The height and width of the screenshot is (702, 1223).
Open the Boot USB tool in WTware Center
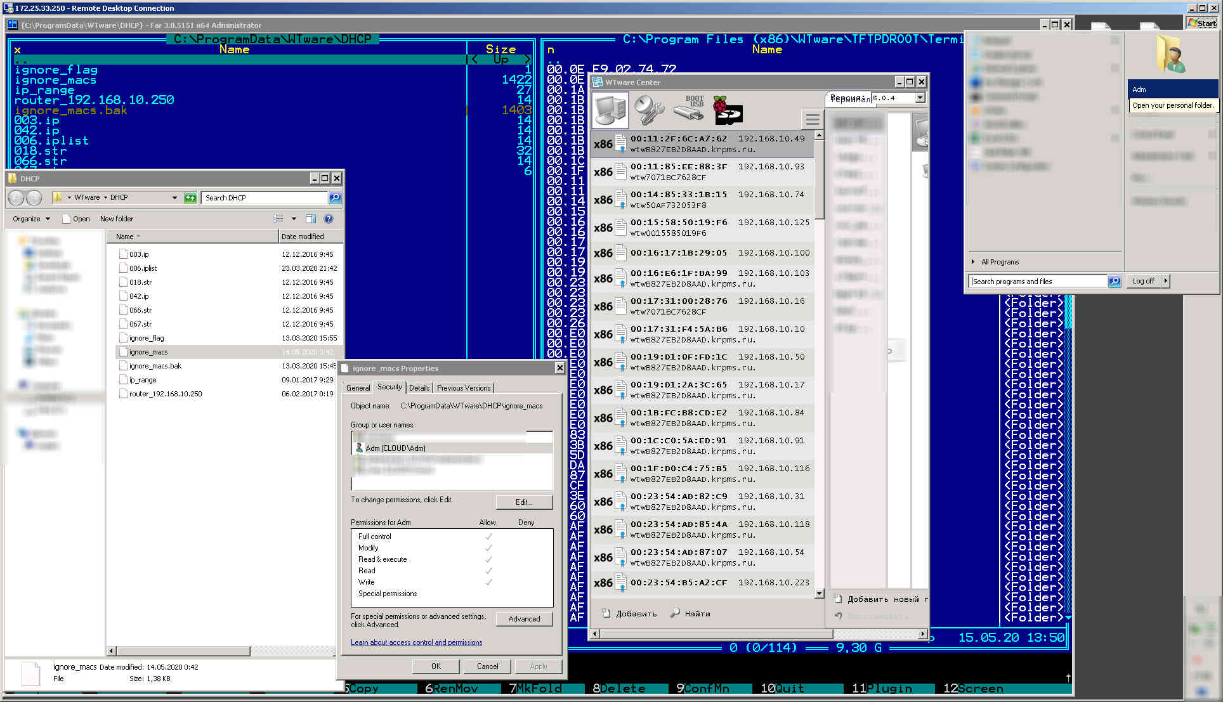tap(690, 109)
